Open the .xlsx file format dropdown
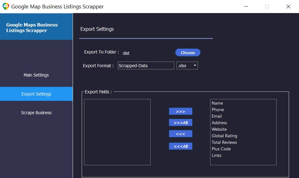The width and height of the screenshot is (299, 178). pyautogui.click(x=187, y=65)
